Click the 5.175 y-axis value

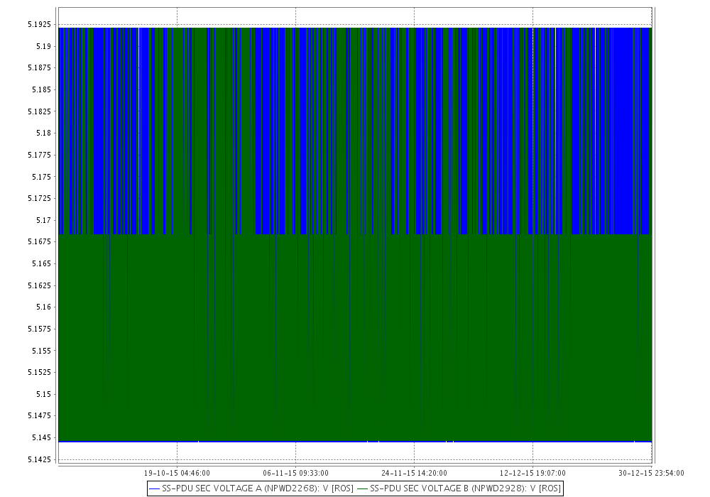click(42, 177)
